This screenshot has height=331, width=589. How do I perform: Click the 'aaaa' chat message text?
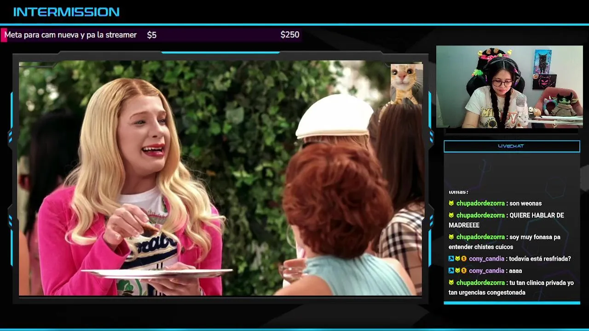pos(515,271)
